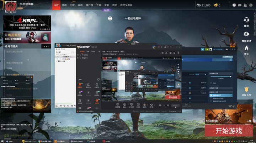
Task: Open the 组队大厅 team lobby icon
Action: [x=246, y=90]
